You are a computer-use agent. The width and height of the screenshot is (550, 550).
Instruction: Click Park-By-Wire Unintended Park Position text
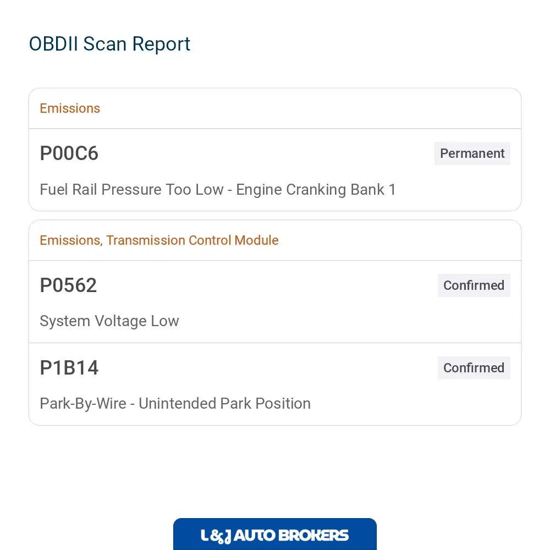click(x=175, y=403)
